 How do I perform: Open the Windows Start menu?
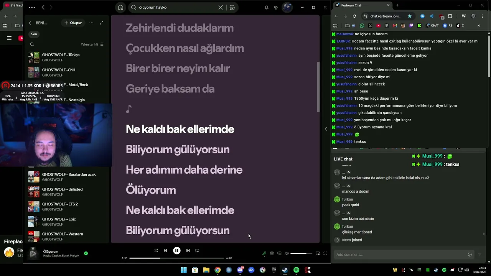click(184, 270)
